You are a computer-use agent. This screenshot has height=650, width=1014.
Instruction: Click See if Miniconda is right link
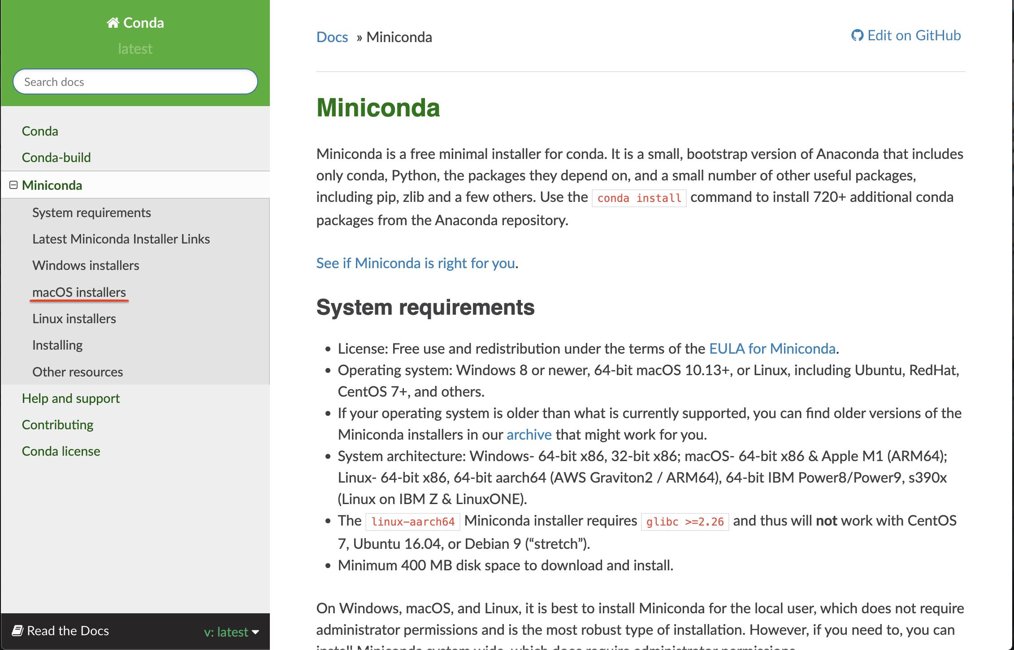click(x=415, y=263)
